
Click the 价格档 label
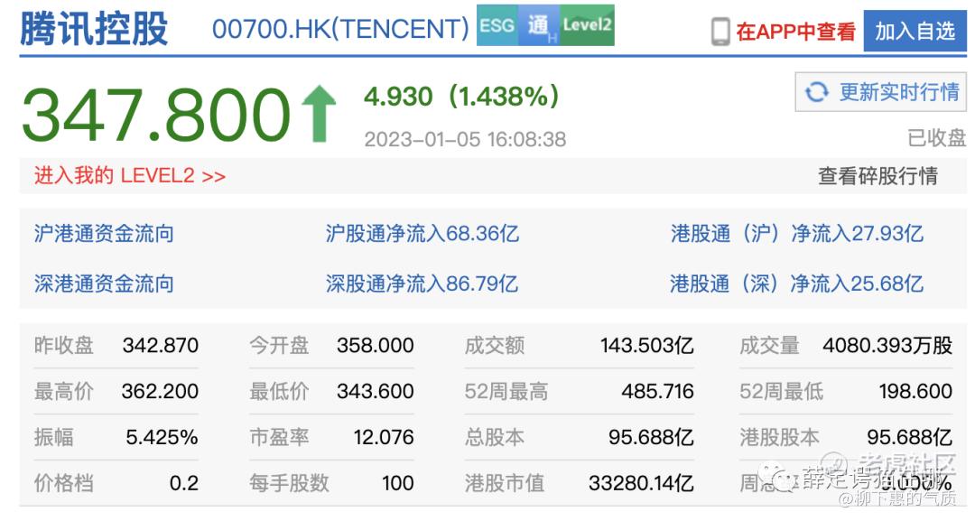click(x=63, y=483)
